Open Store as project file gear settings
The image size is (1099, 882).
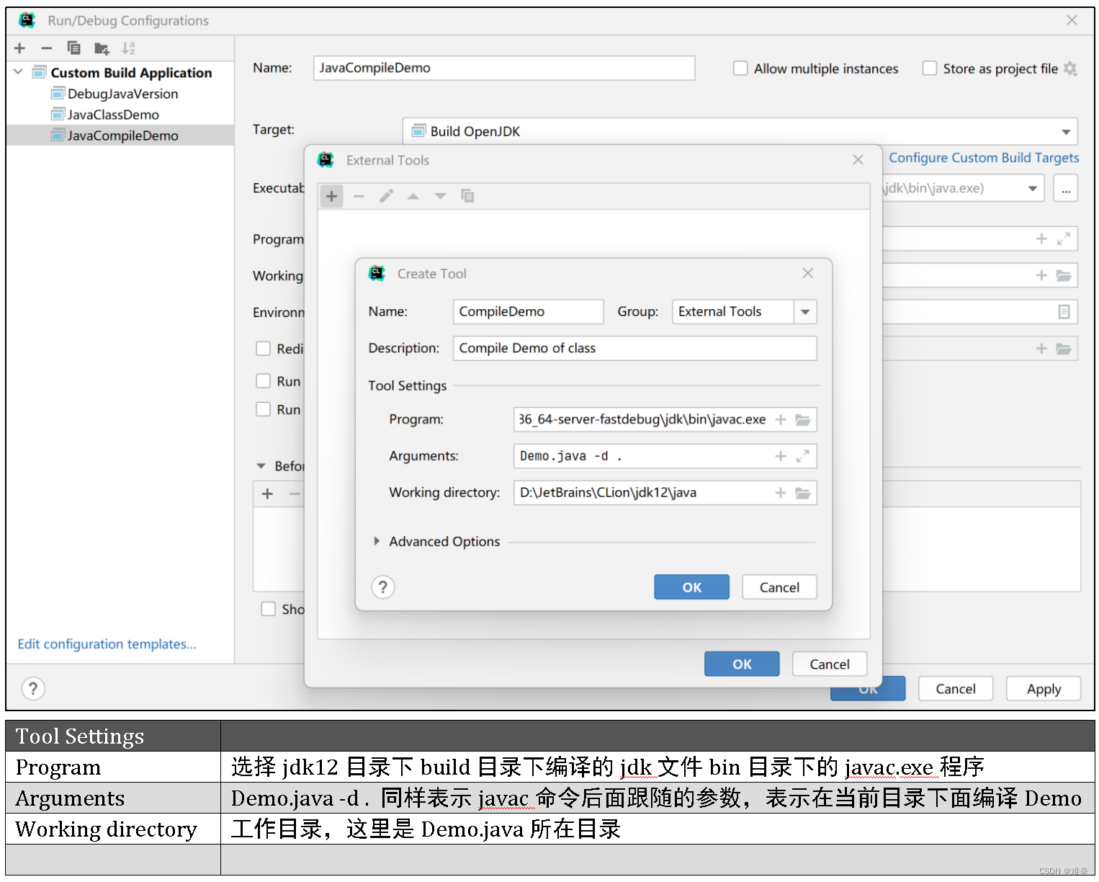click(x=1071, y=68)
